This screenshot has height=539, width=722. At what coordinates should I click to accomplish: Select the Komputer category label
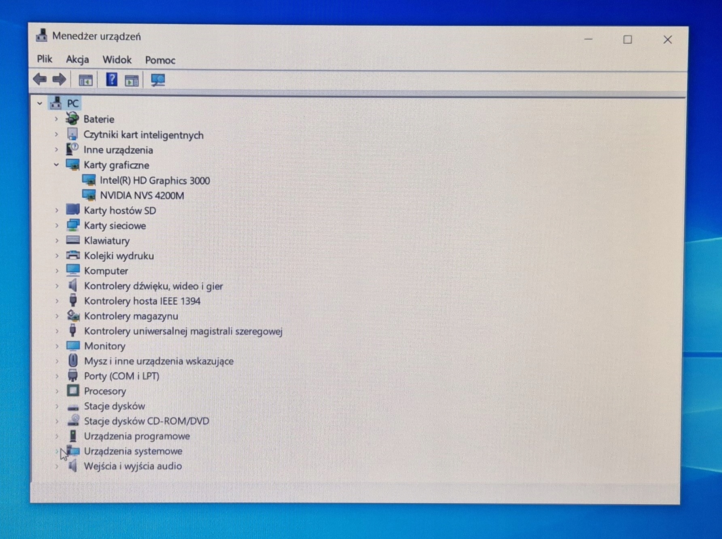(106, 271)
